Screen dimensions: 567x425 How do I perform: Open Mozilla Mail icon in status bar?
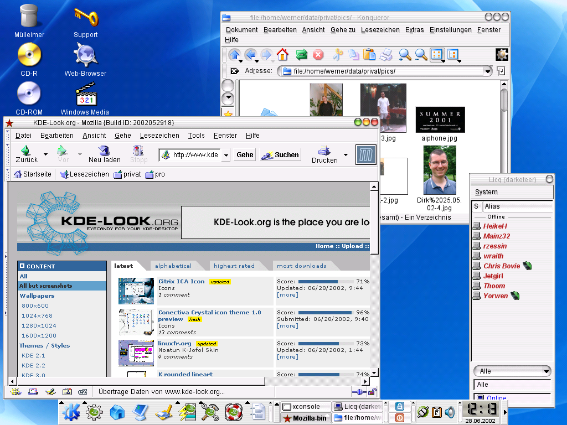coord(33,392)
